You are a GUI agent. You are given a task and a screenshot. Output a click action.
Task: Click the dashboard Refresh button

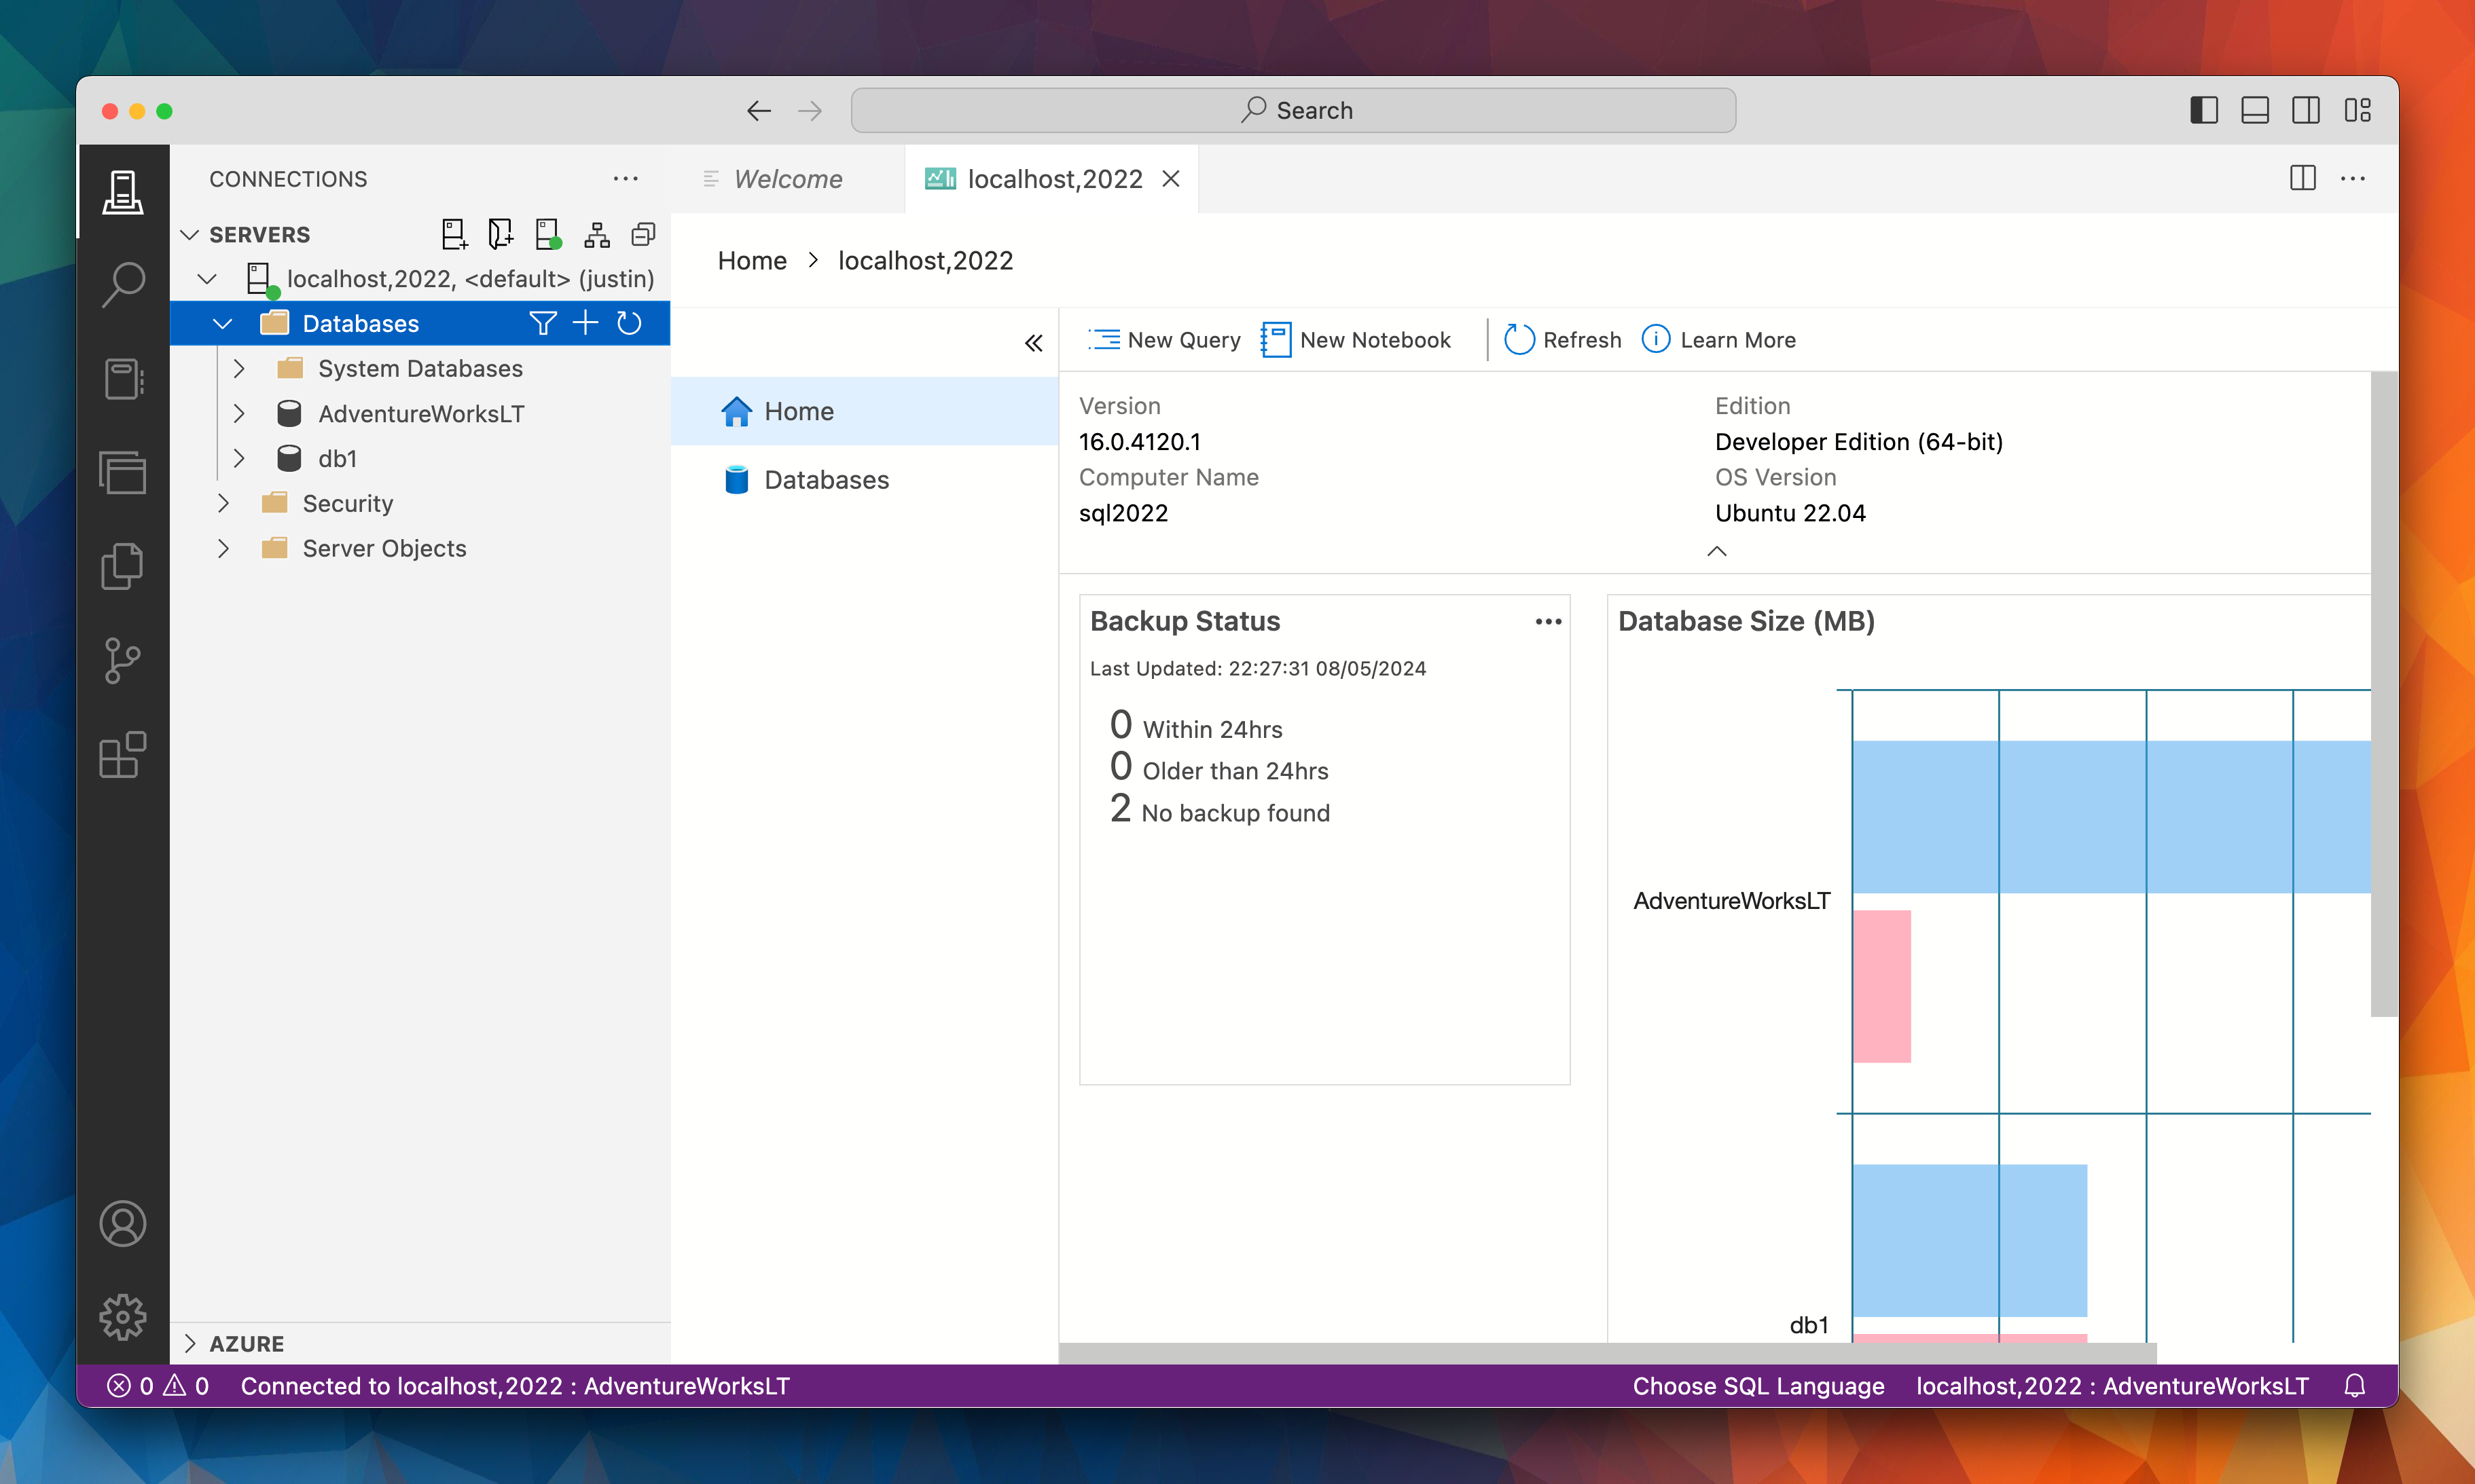pos(1563,340)
